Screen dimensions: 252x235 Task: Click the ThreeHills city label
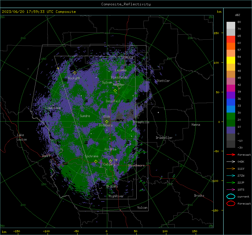tap(141, 122)
